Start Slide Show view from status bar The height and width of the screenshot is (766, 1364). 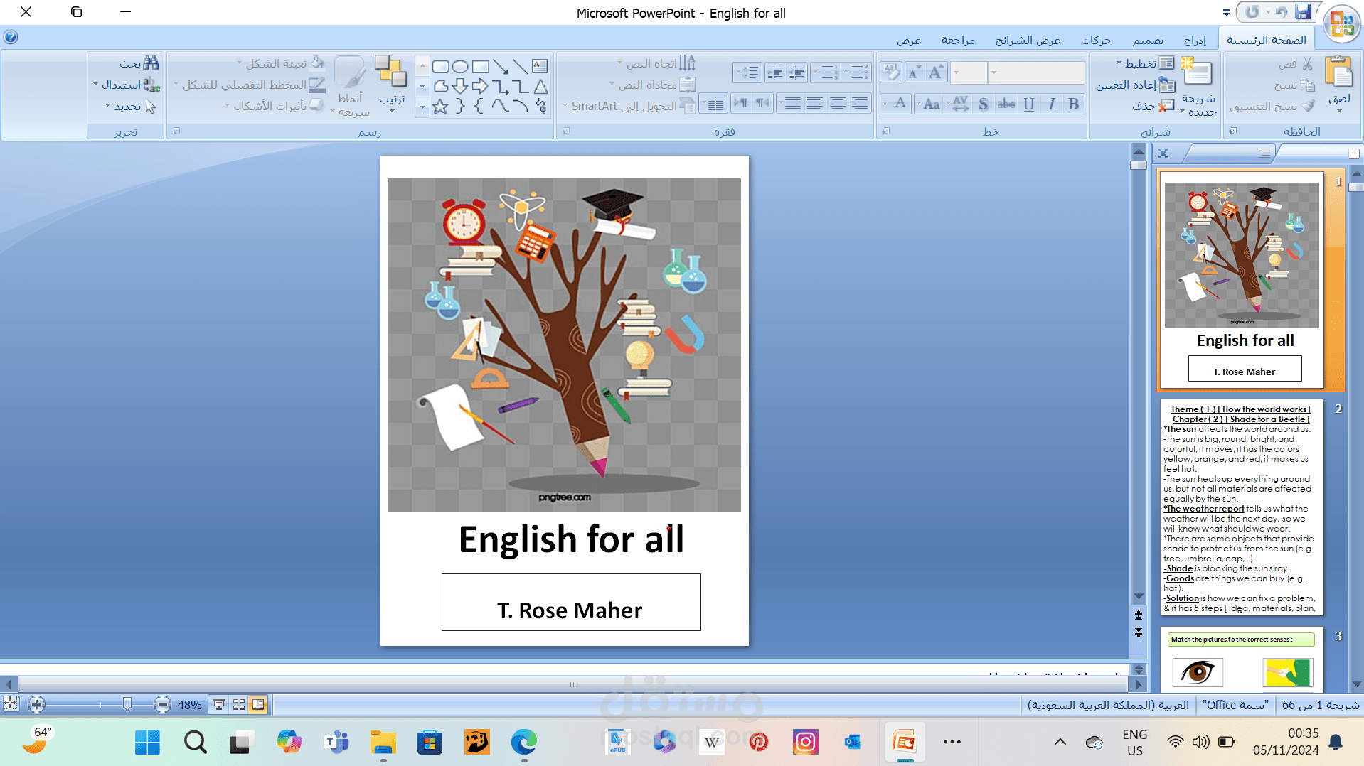(219, 705)
